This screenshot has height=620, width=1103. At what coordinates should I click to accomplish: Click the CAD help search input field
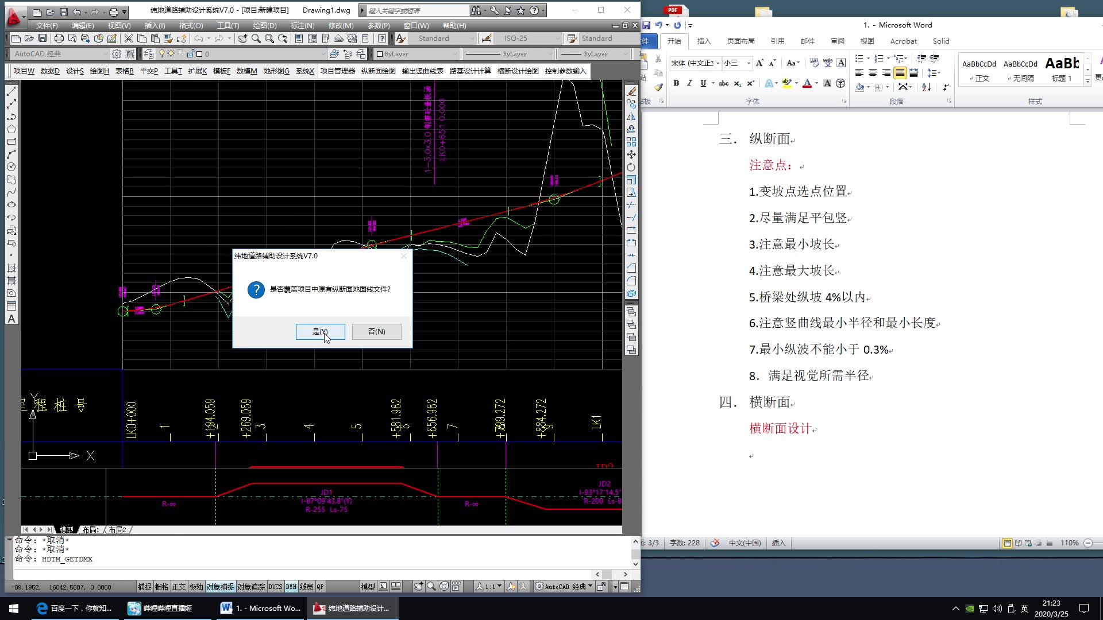pos(418,10)
